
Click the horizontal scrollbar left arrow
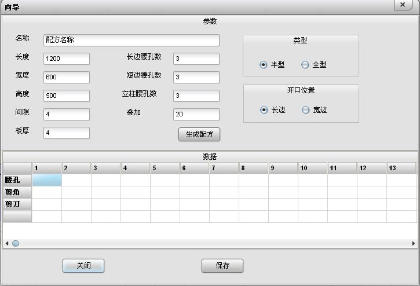pyautogui.click(x=7, y=243)
